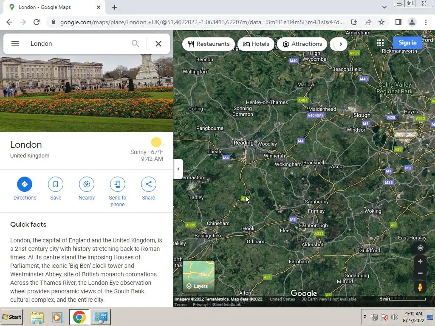Screen dimensions: 435x326
Task: Click the Basingstoke label on map
Action: tap(208, 236)
